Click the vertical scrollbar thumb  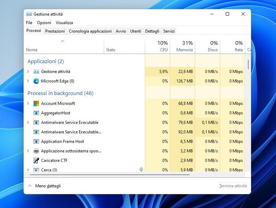coord(248,64)
